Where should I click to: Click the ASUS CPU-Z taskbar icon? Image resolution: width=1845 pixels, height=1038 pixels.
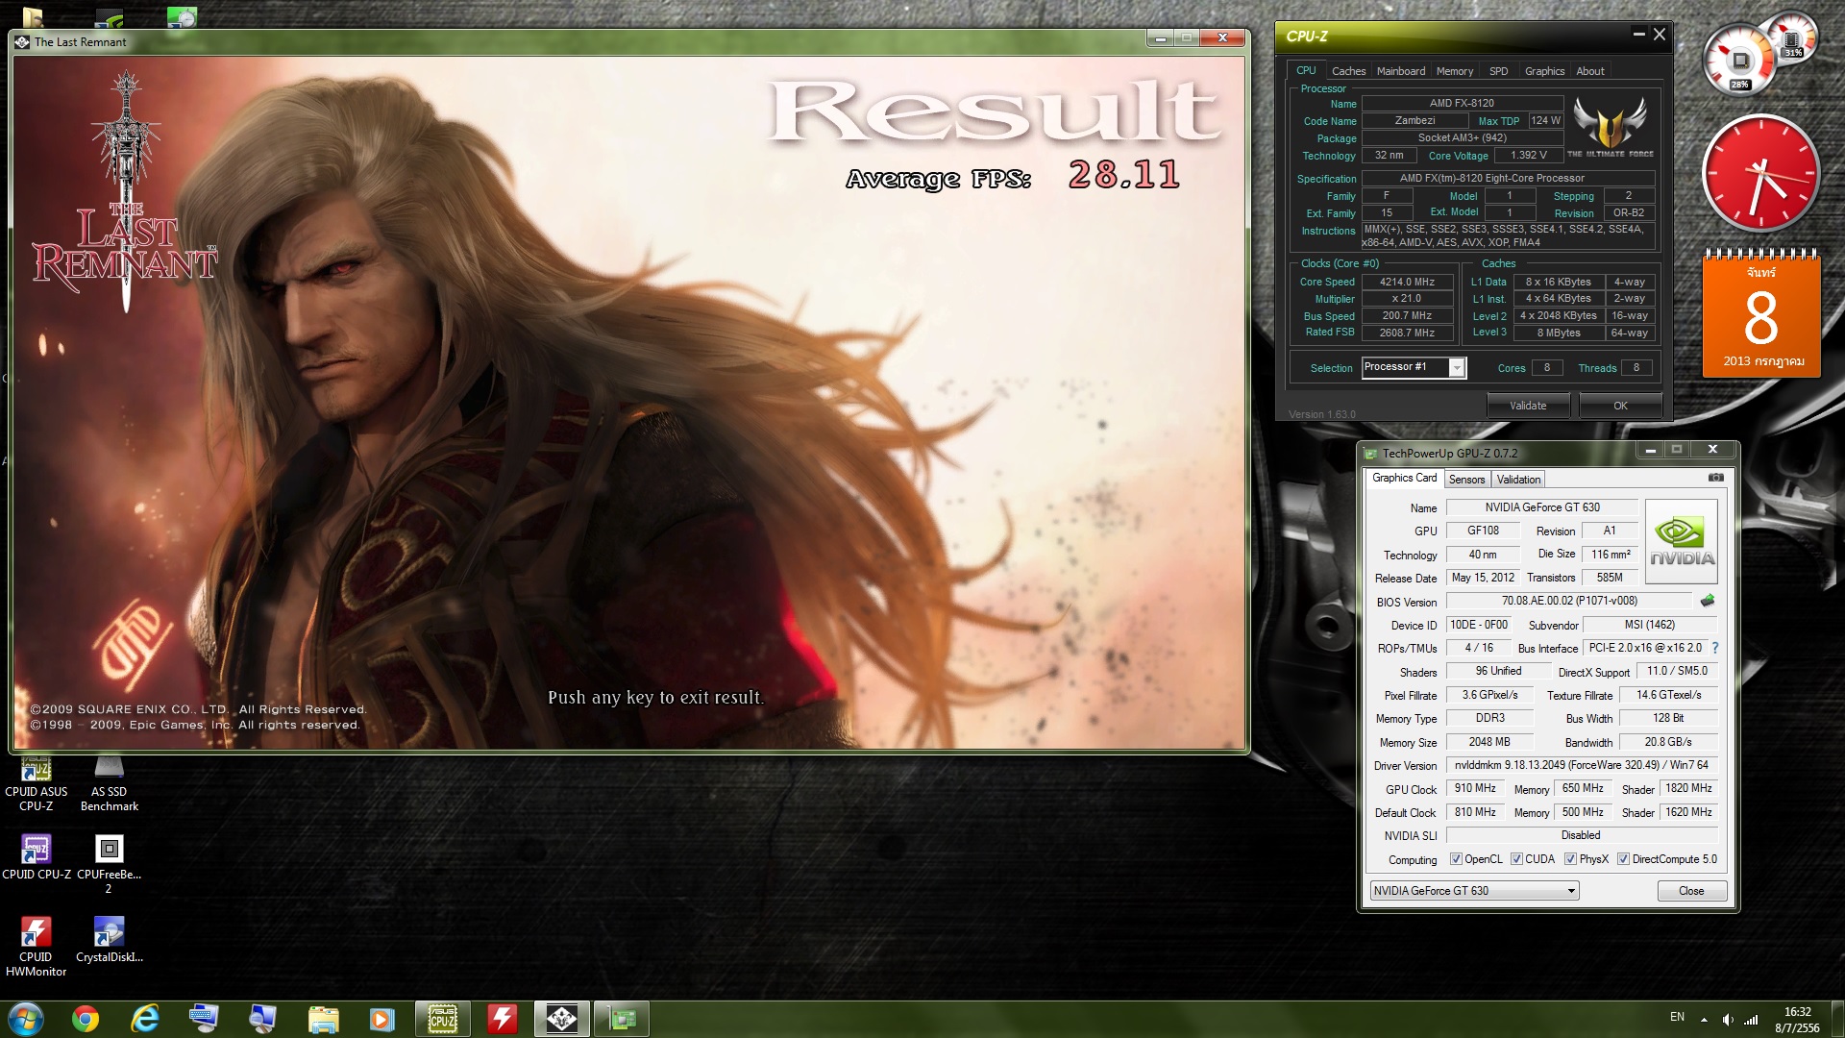click(x=442, y=1019)
